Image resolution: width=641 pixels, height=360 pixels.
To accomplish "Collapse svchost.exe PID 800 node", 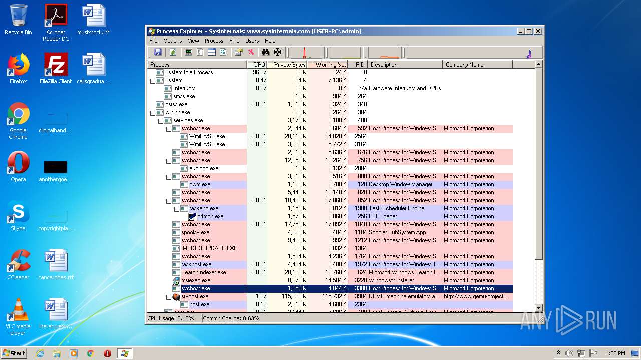I will coord(169,176).
